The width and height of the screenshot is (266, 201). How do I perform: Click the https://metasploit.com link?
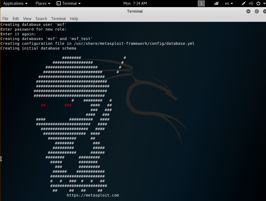tap(93, 195)
